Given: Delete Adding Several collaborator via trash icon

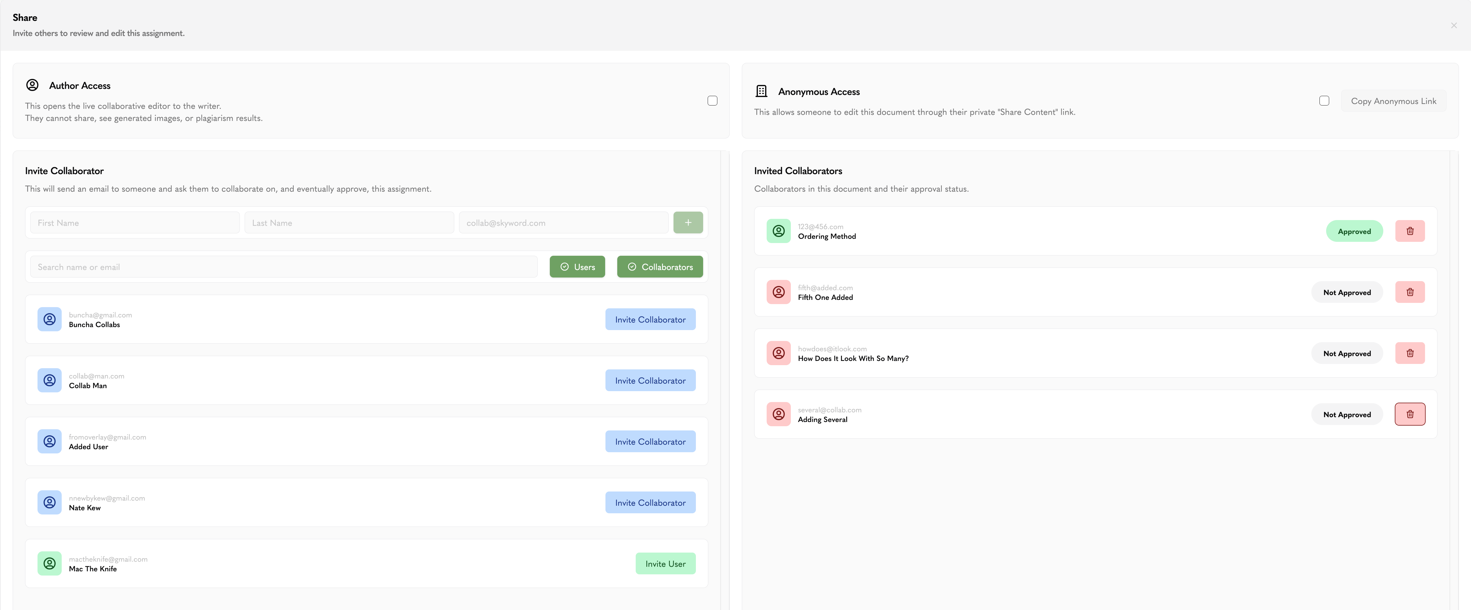Looking at the screenshot, I should coord(1409,414).
